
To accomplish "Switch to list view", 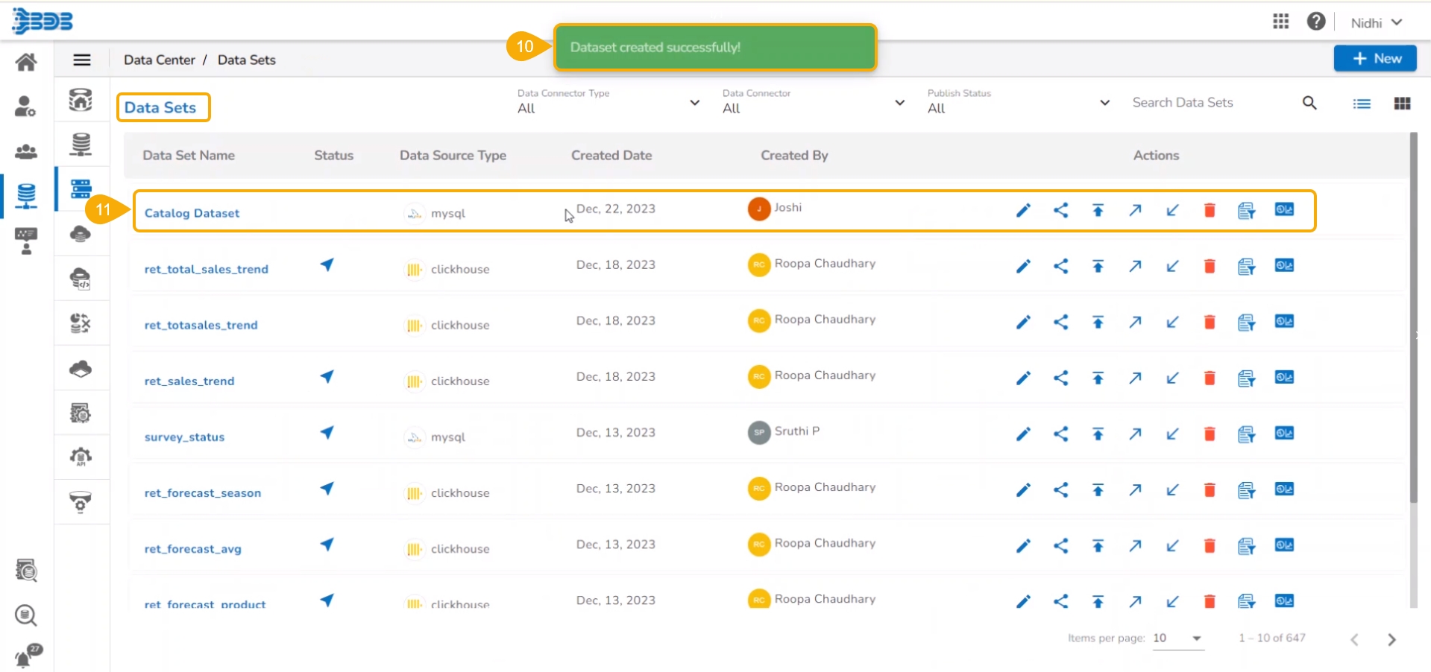I will [1362, 104].
